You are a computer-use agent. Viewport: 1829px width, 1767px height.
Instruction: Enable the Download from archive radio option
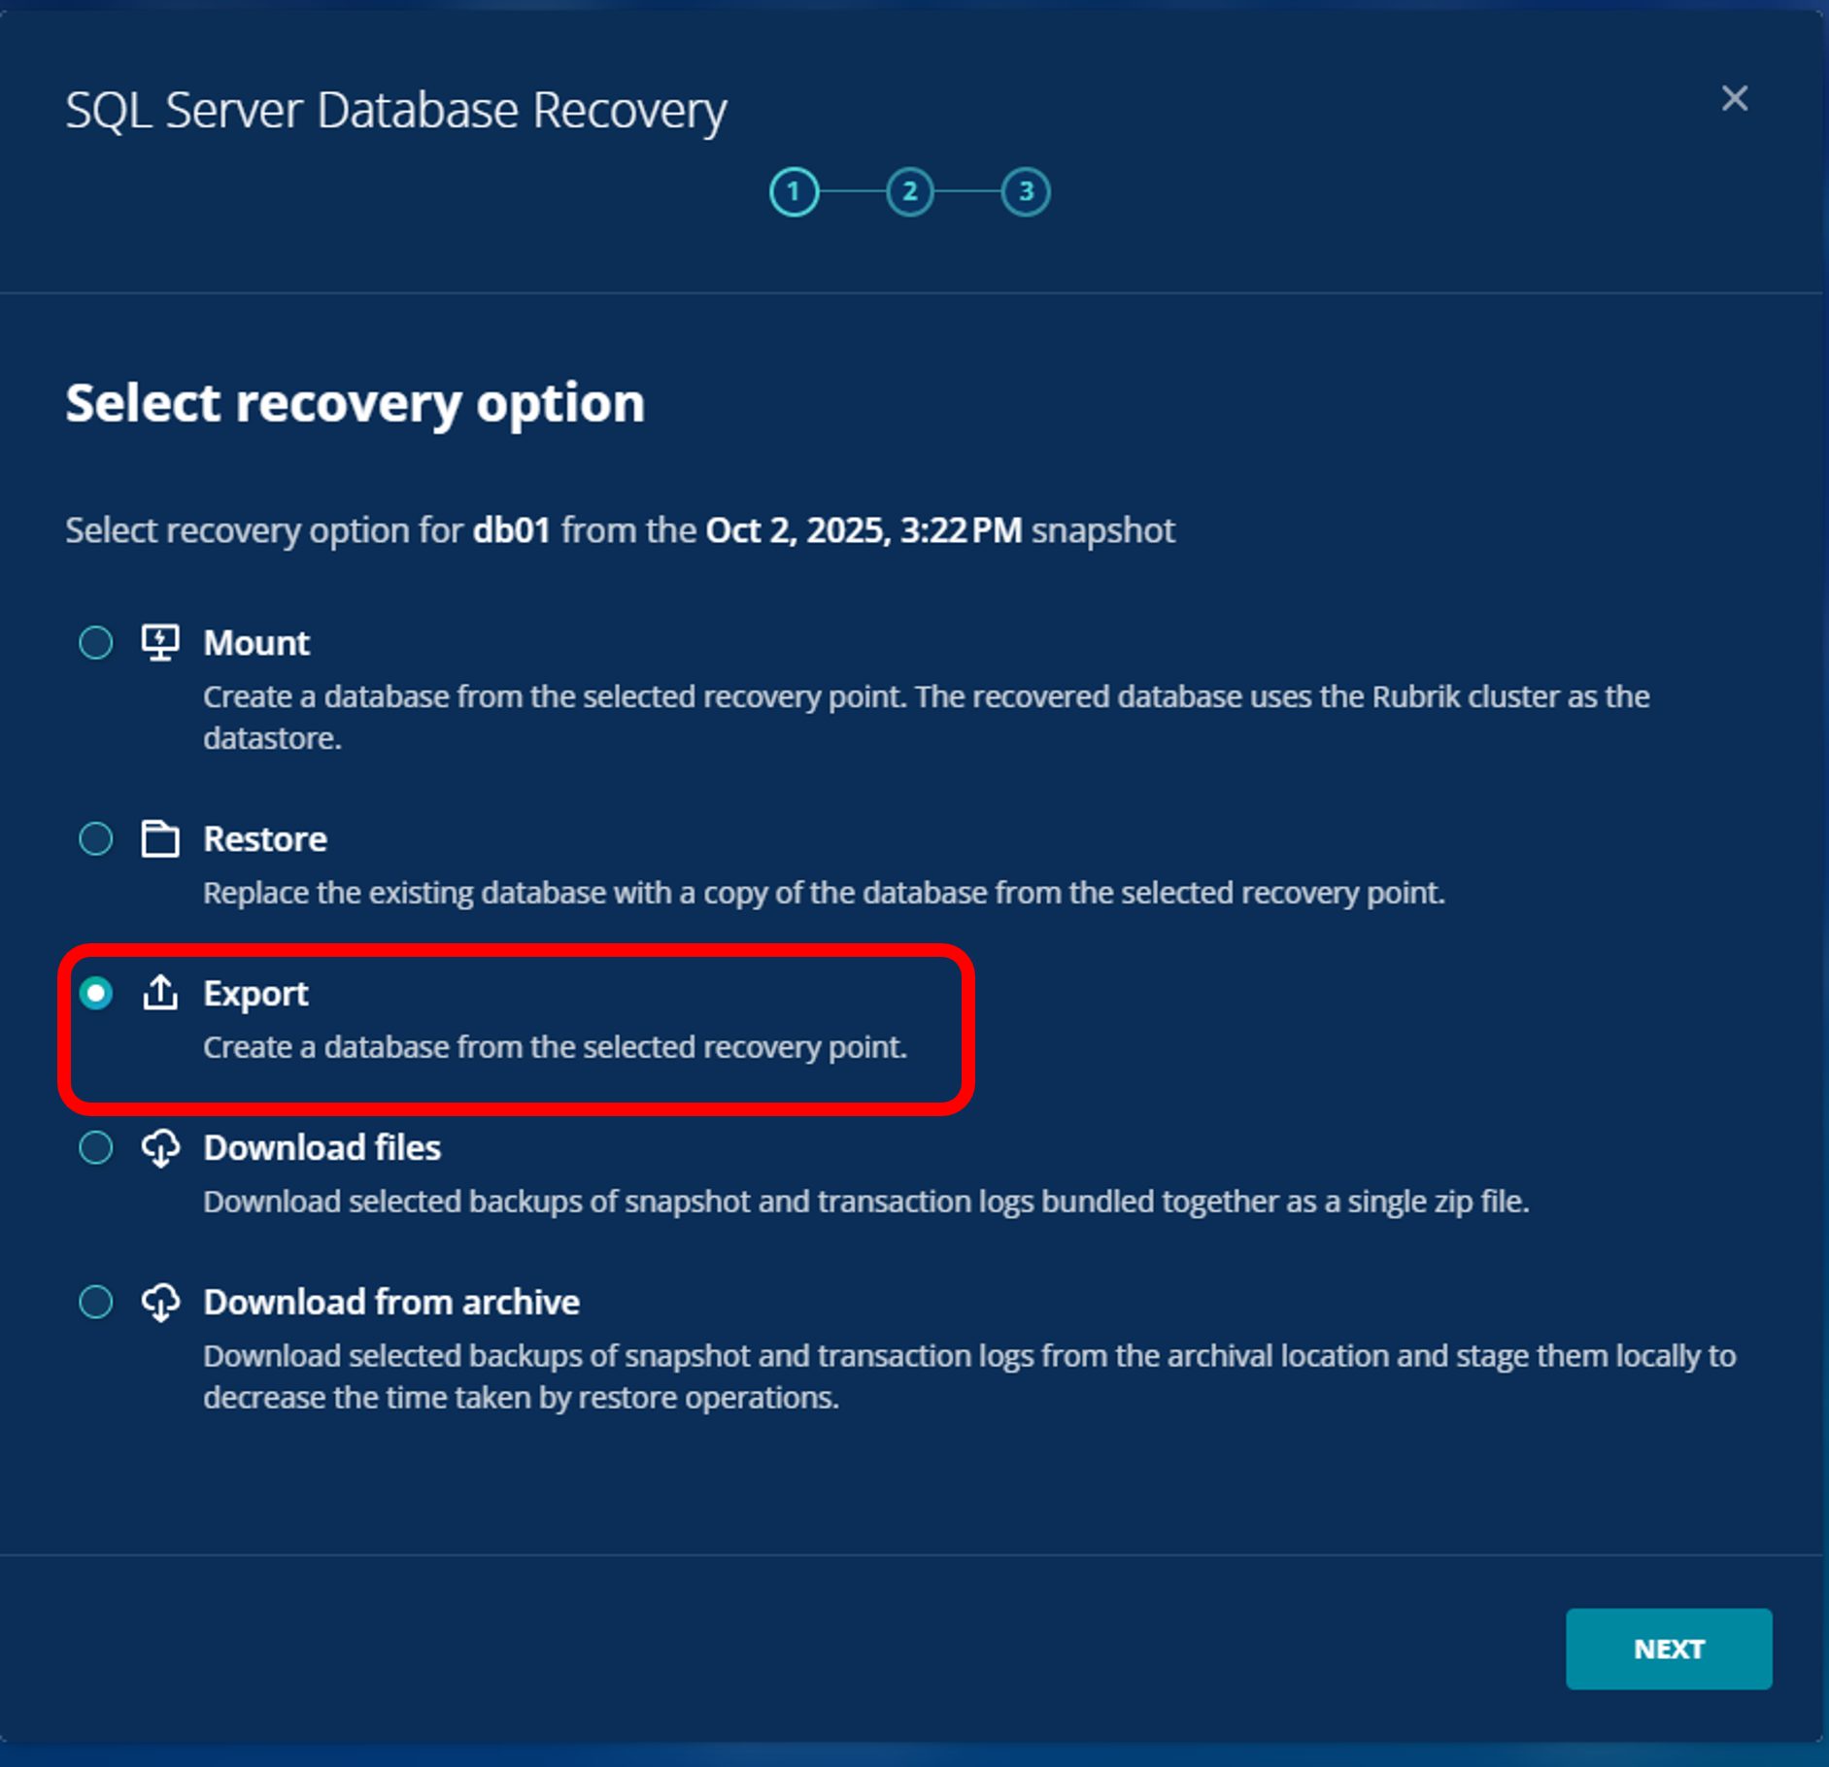click(96, 1302)
